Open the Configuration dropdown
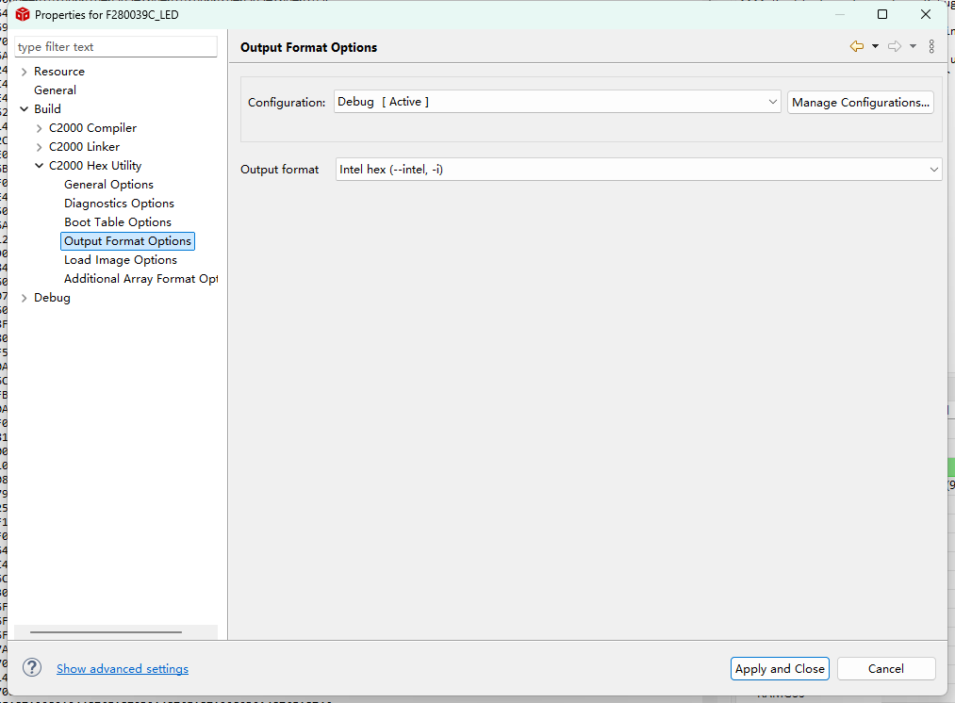955x703 pixels. click(556, 102)
